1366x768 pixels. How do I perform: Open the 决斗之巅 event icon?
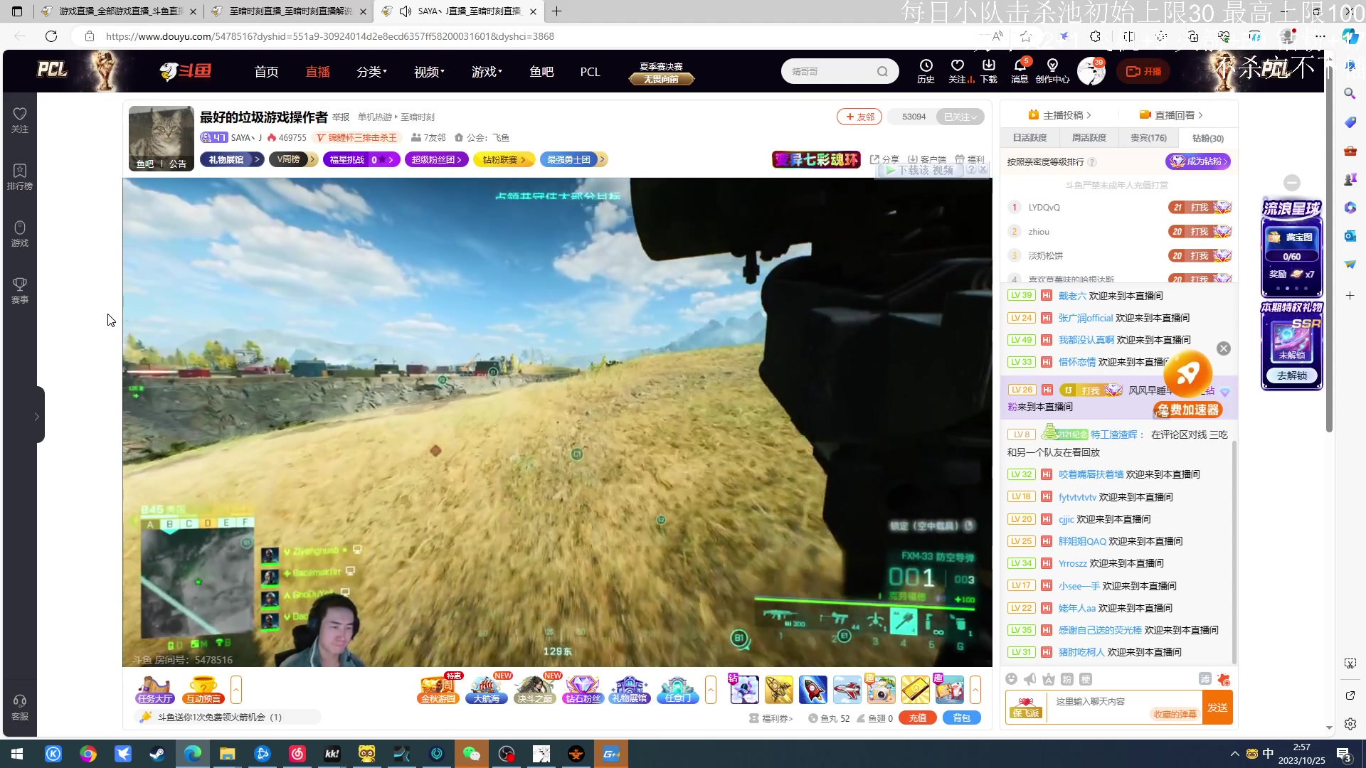coord(535,690)
